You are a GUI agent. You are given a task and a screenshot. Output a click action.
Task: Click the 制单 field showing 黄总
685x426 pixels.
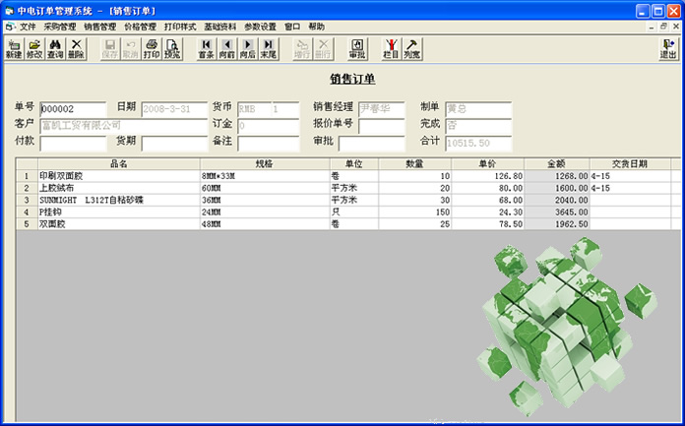[478, 109]
